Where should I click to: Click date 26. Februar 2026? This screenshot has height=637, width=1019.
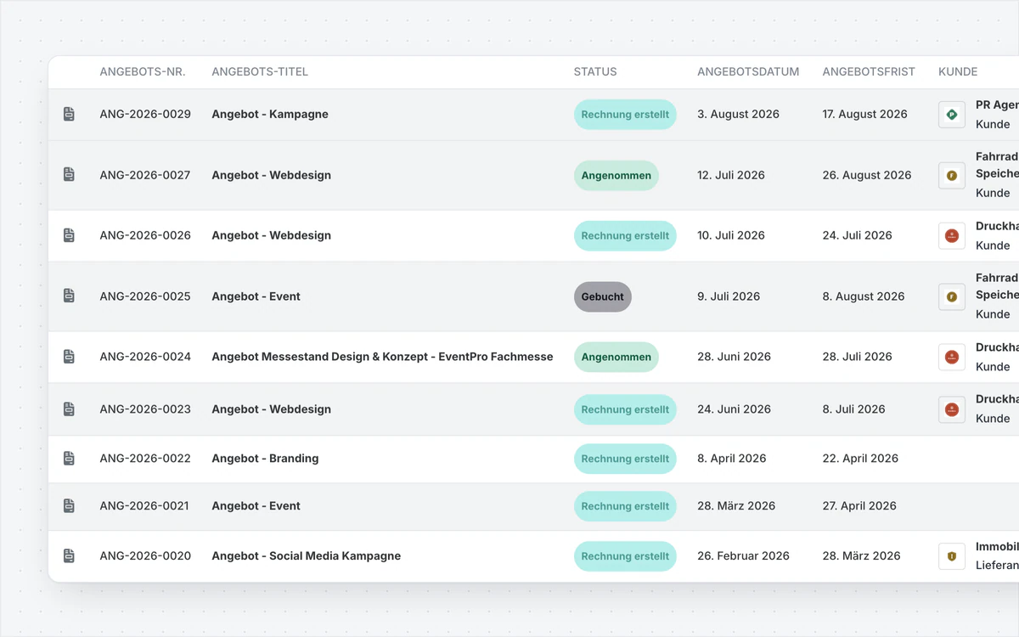coord(743,555)
